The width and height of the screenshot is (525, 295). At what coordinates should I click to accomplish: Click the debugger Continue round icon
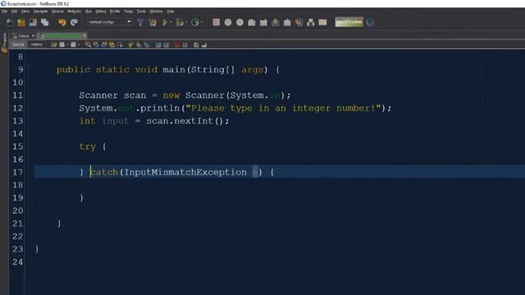tap(240, 22)
